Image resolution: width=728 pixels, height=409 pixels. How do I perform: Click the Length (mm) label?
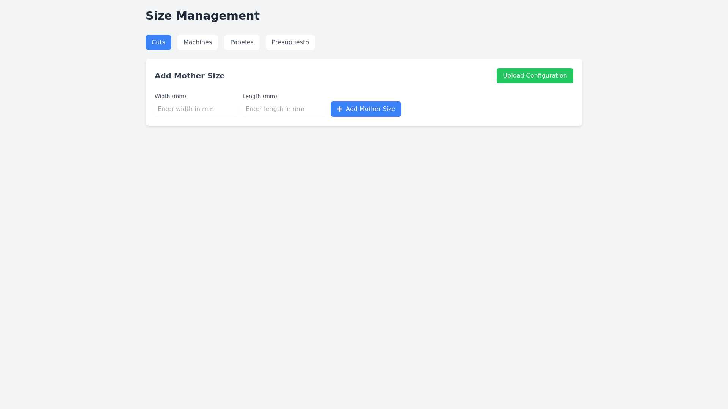[260, 96]
